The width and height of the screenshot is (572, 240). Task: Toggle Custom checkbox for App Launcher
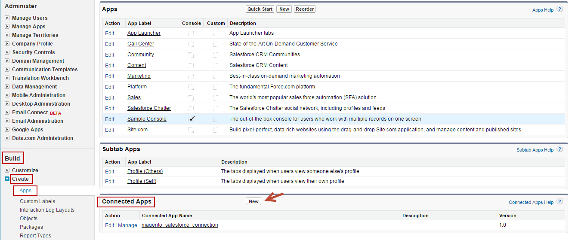pyautogui.click(x=216, y=33)
